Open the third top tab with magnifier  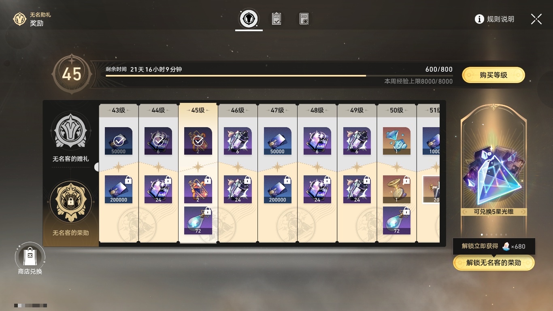click(304, 19)
